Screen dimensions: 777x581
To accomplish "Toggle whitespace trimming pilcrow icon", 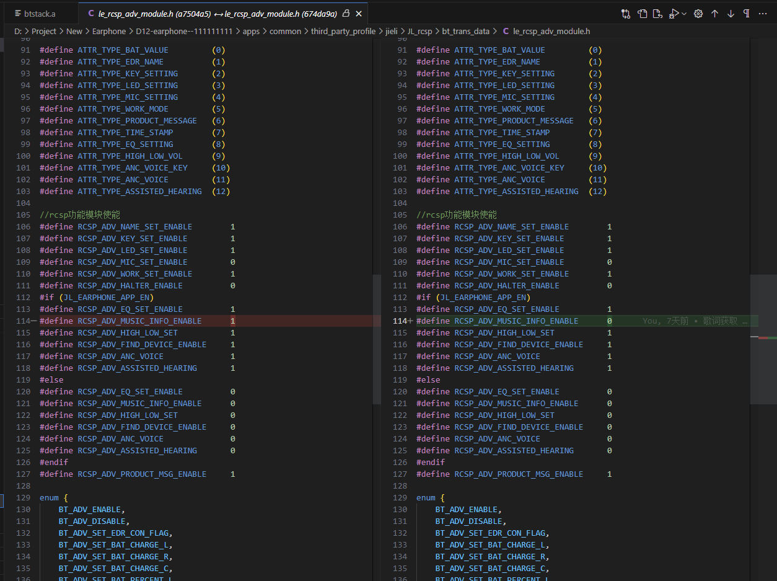I will (x=747, y=14).
